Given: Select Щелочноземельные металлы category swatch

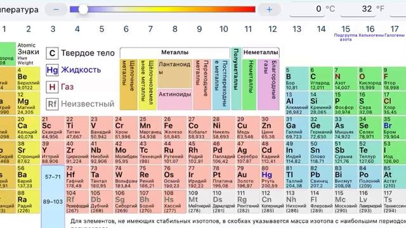Looking at the screenshot, I should coord(147,85).
